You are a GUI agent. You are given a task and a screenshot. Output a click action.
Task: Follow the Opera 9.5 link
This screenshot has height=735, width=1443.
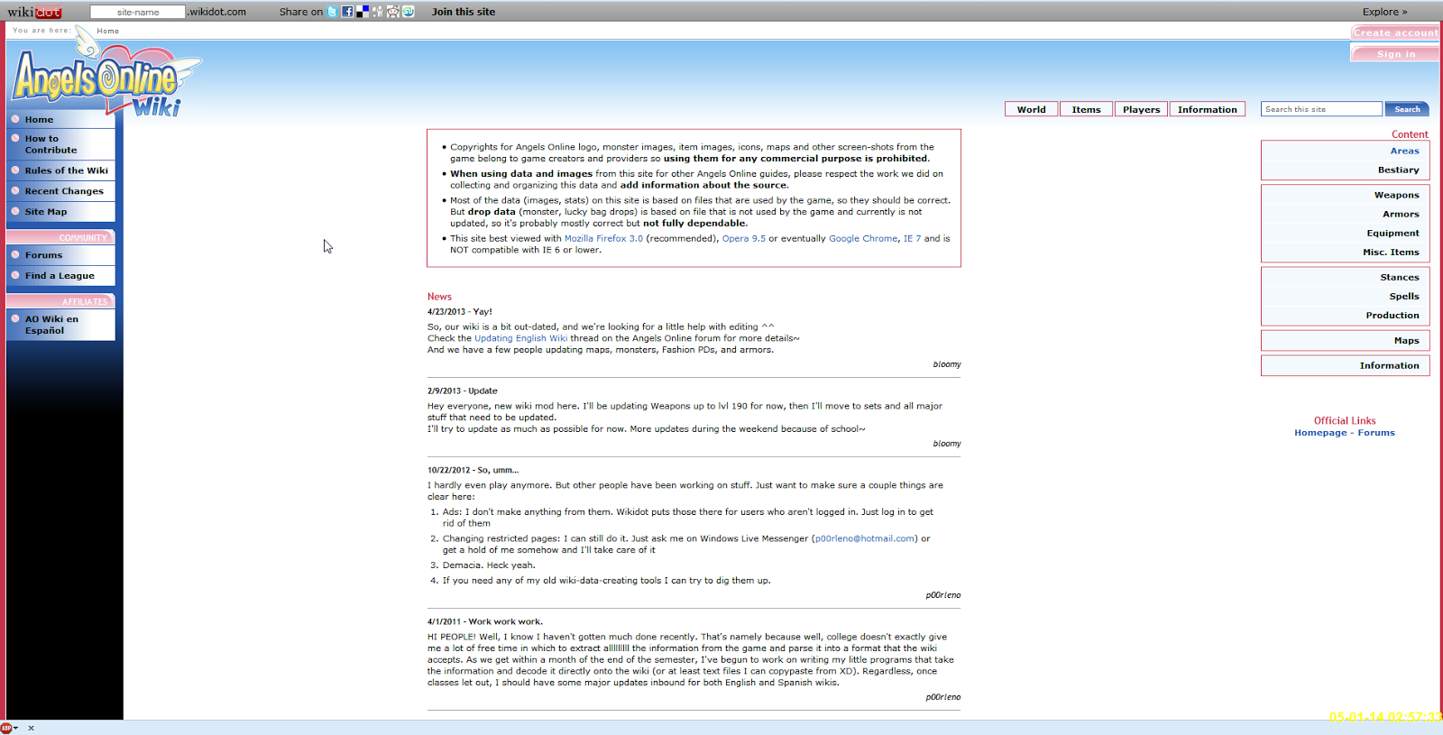pos(743,239)
